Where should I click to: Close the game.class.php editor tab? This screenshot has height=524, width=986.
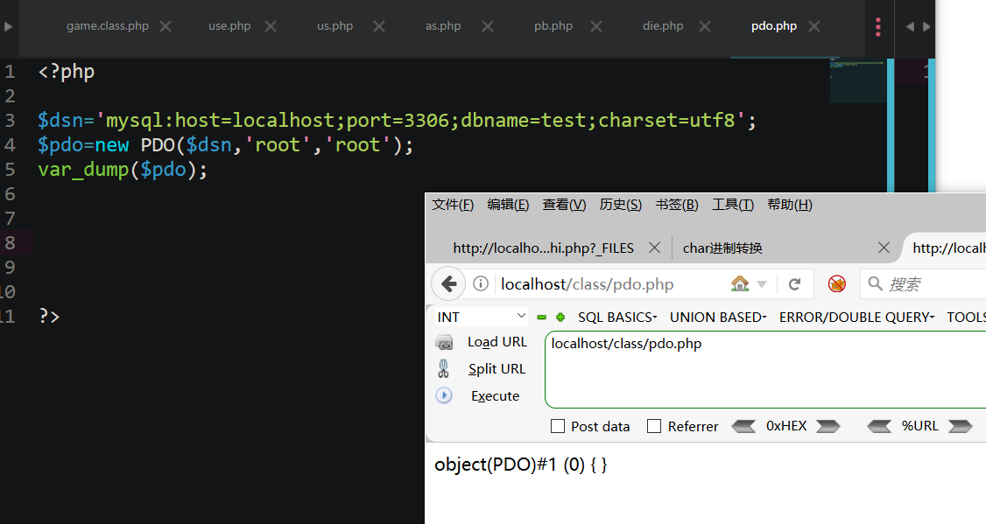pos(166,26)
